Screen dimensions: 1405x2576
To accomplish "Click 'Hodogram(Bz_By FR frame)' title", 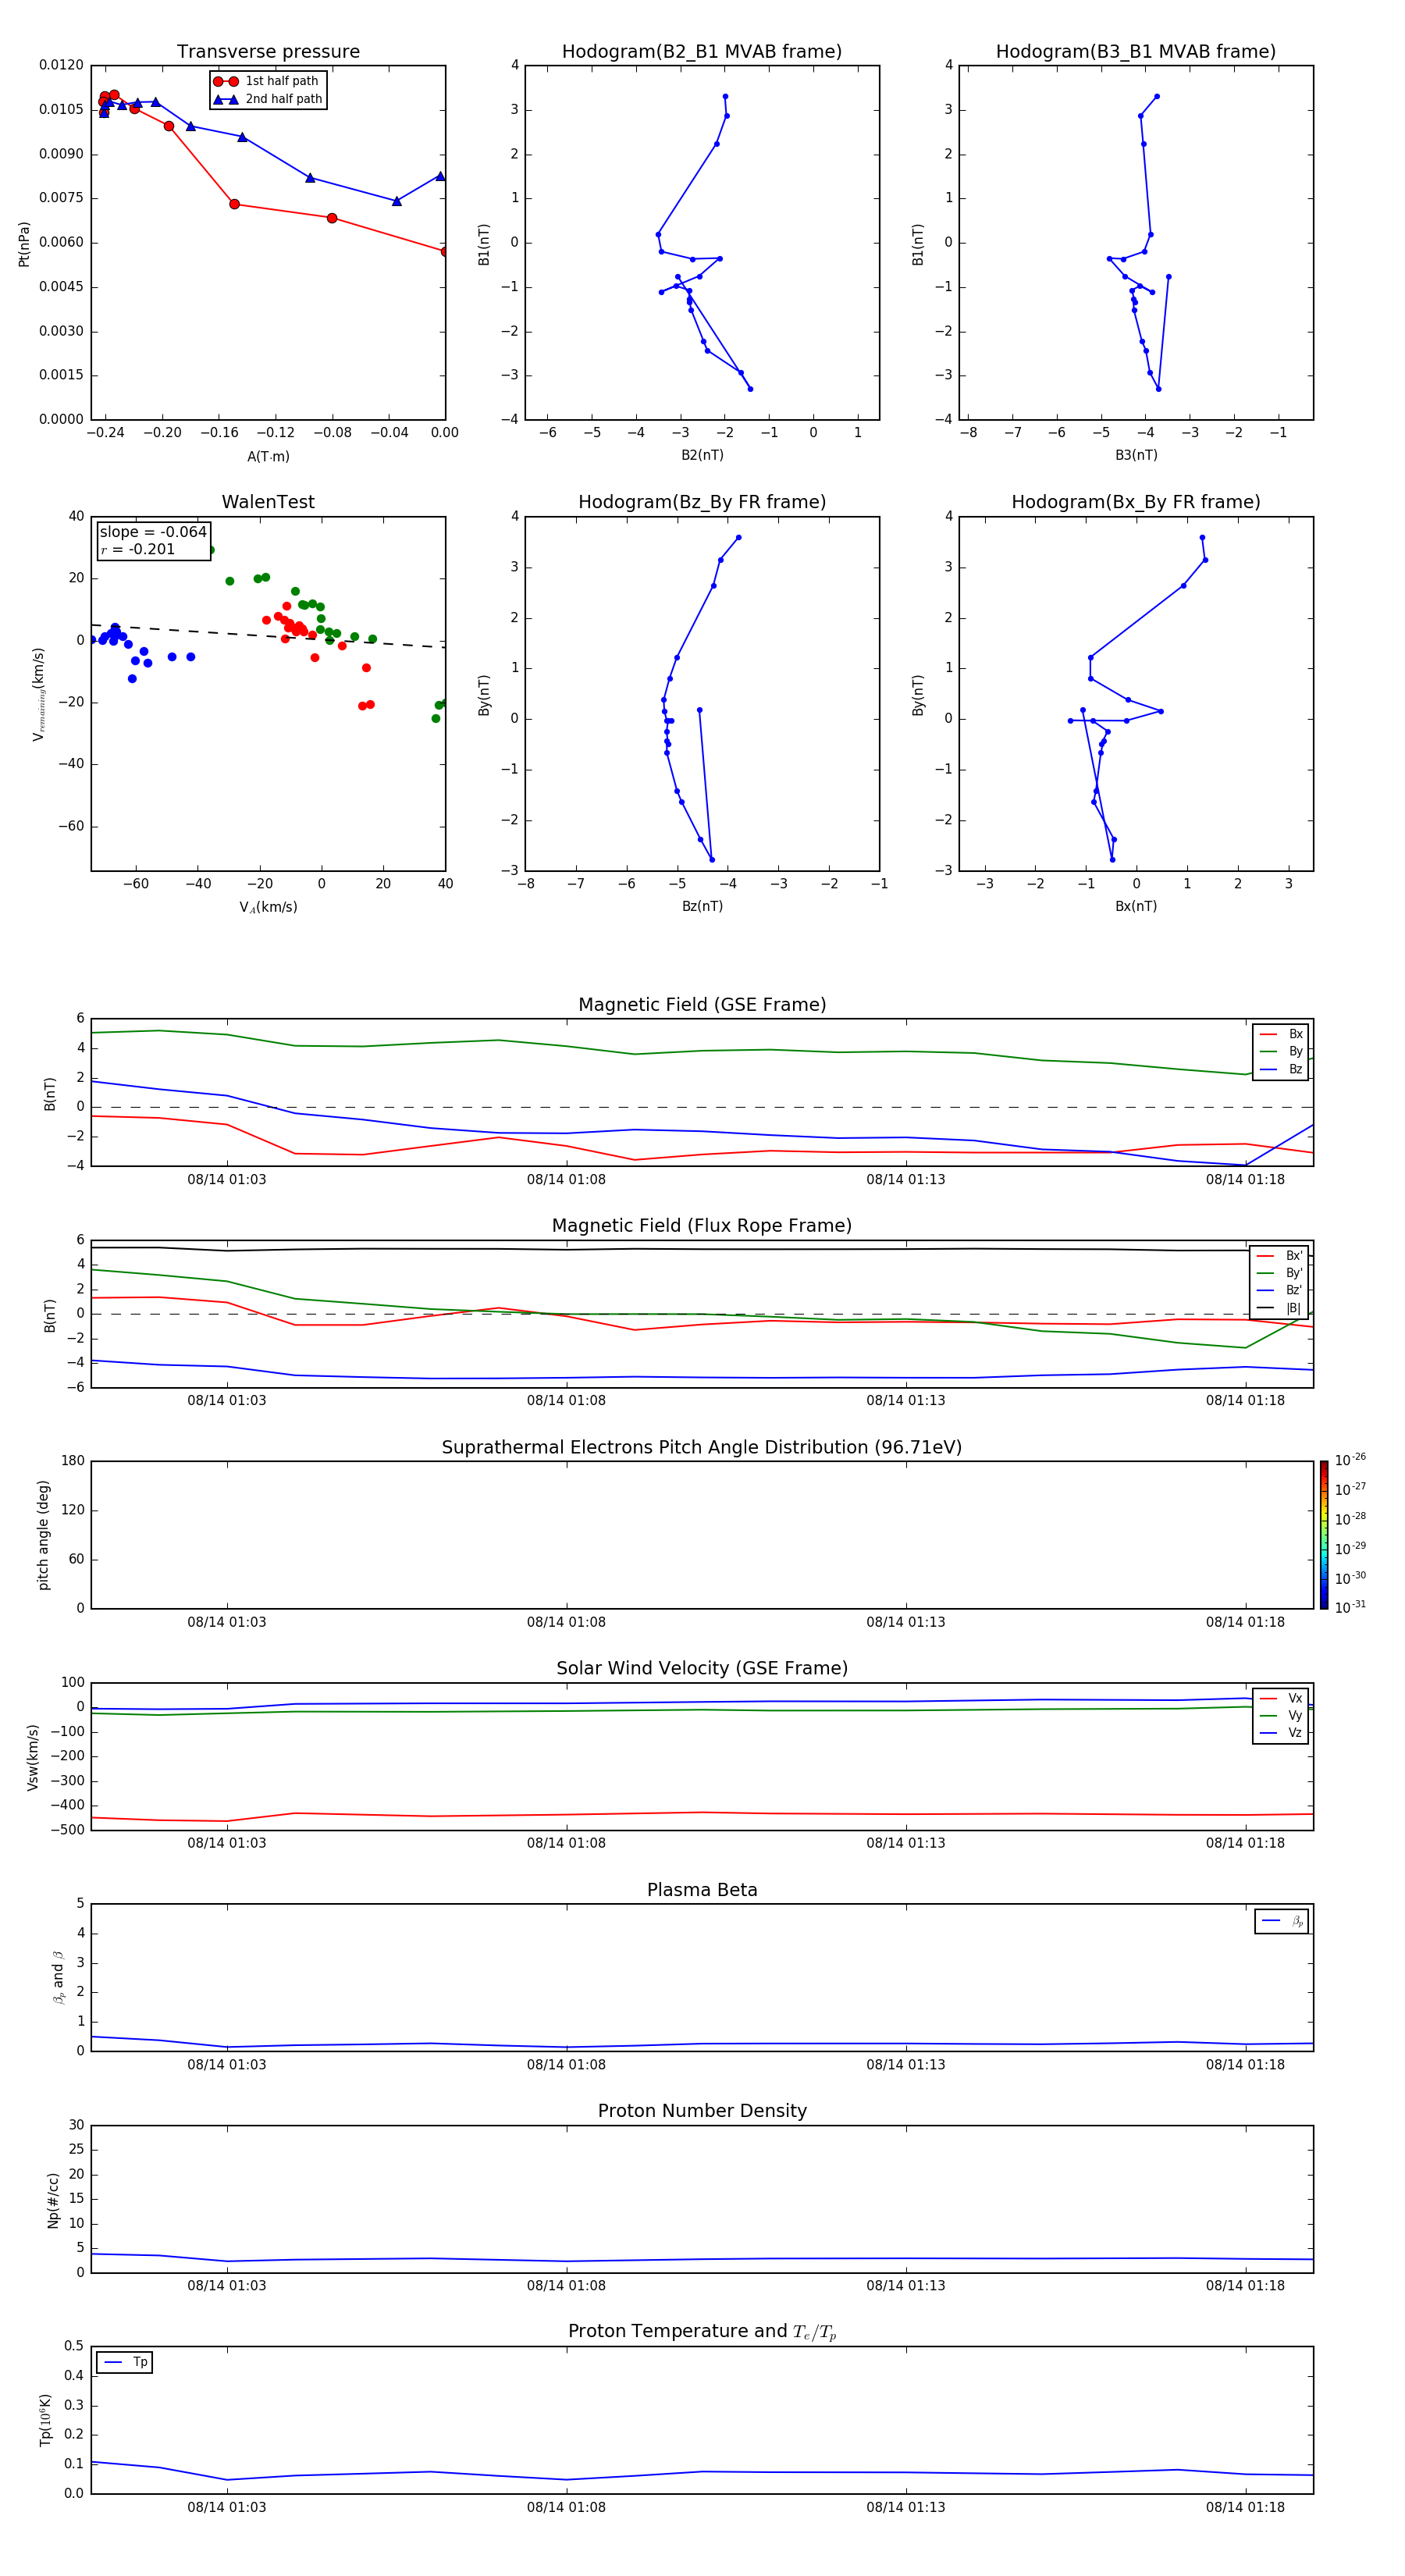I will point(702,502).
